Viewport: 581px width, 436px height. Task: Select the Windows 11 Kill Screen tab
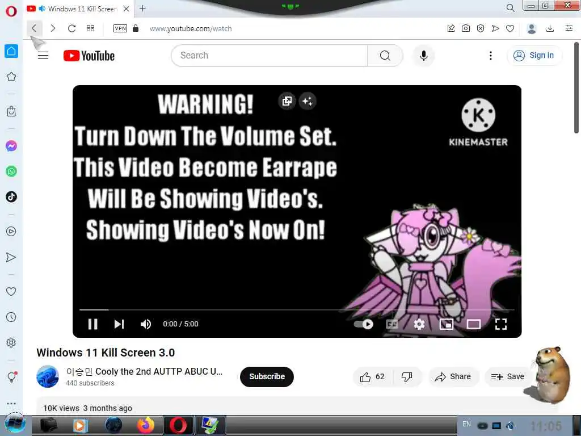point(78,9)
